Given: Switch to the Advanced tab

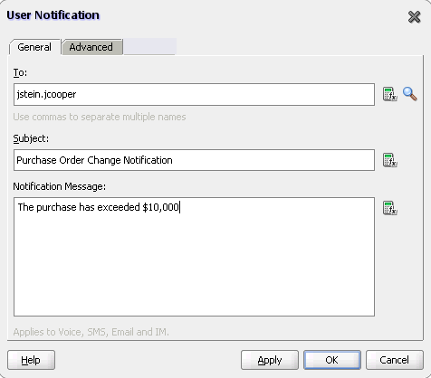Looking at the screenshot, I should coord(91,47).
